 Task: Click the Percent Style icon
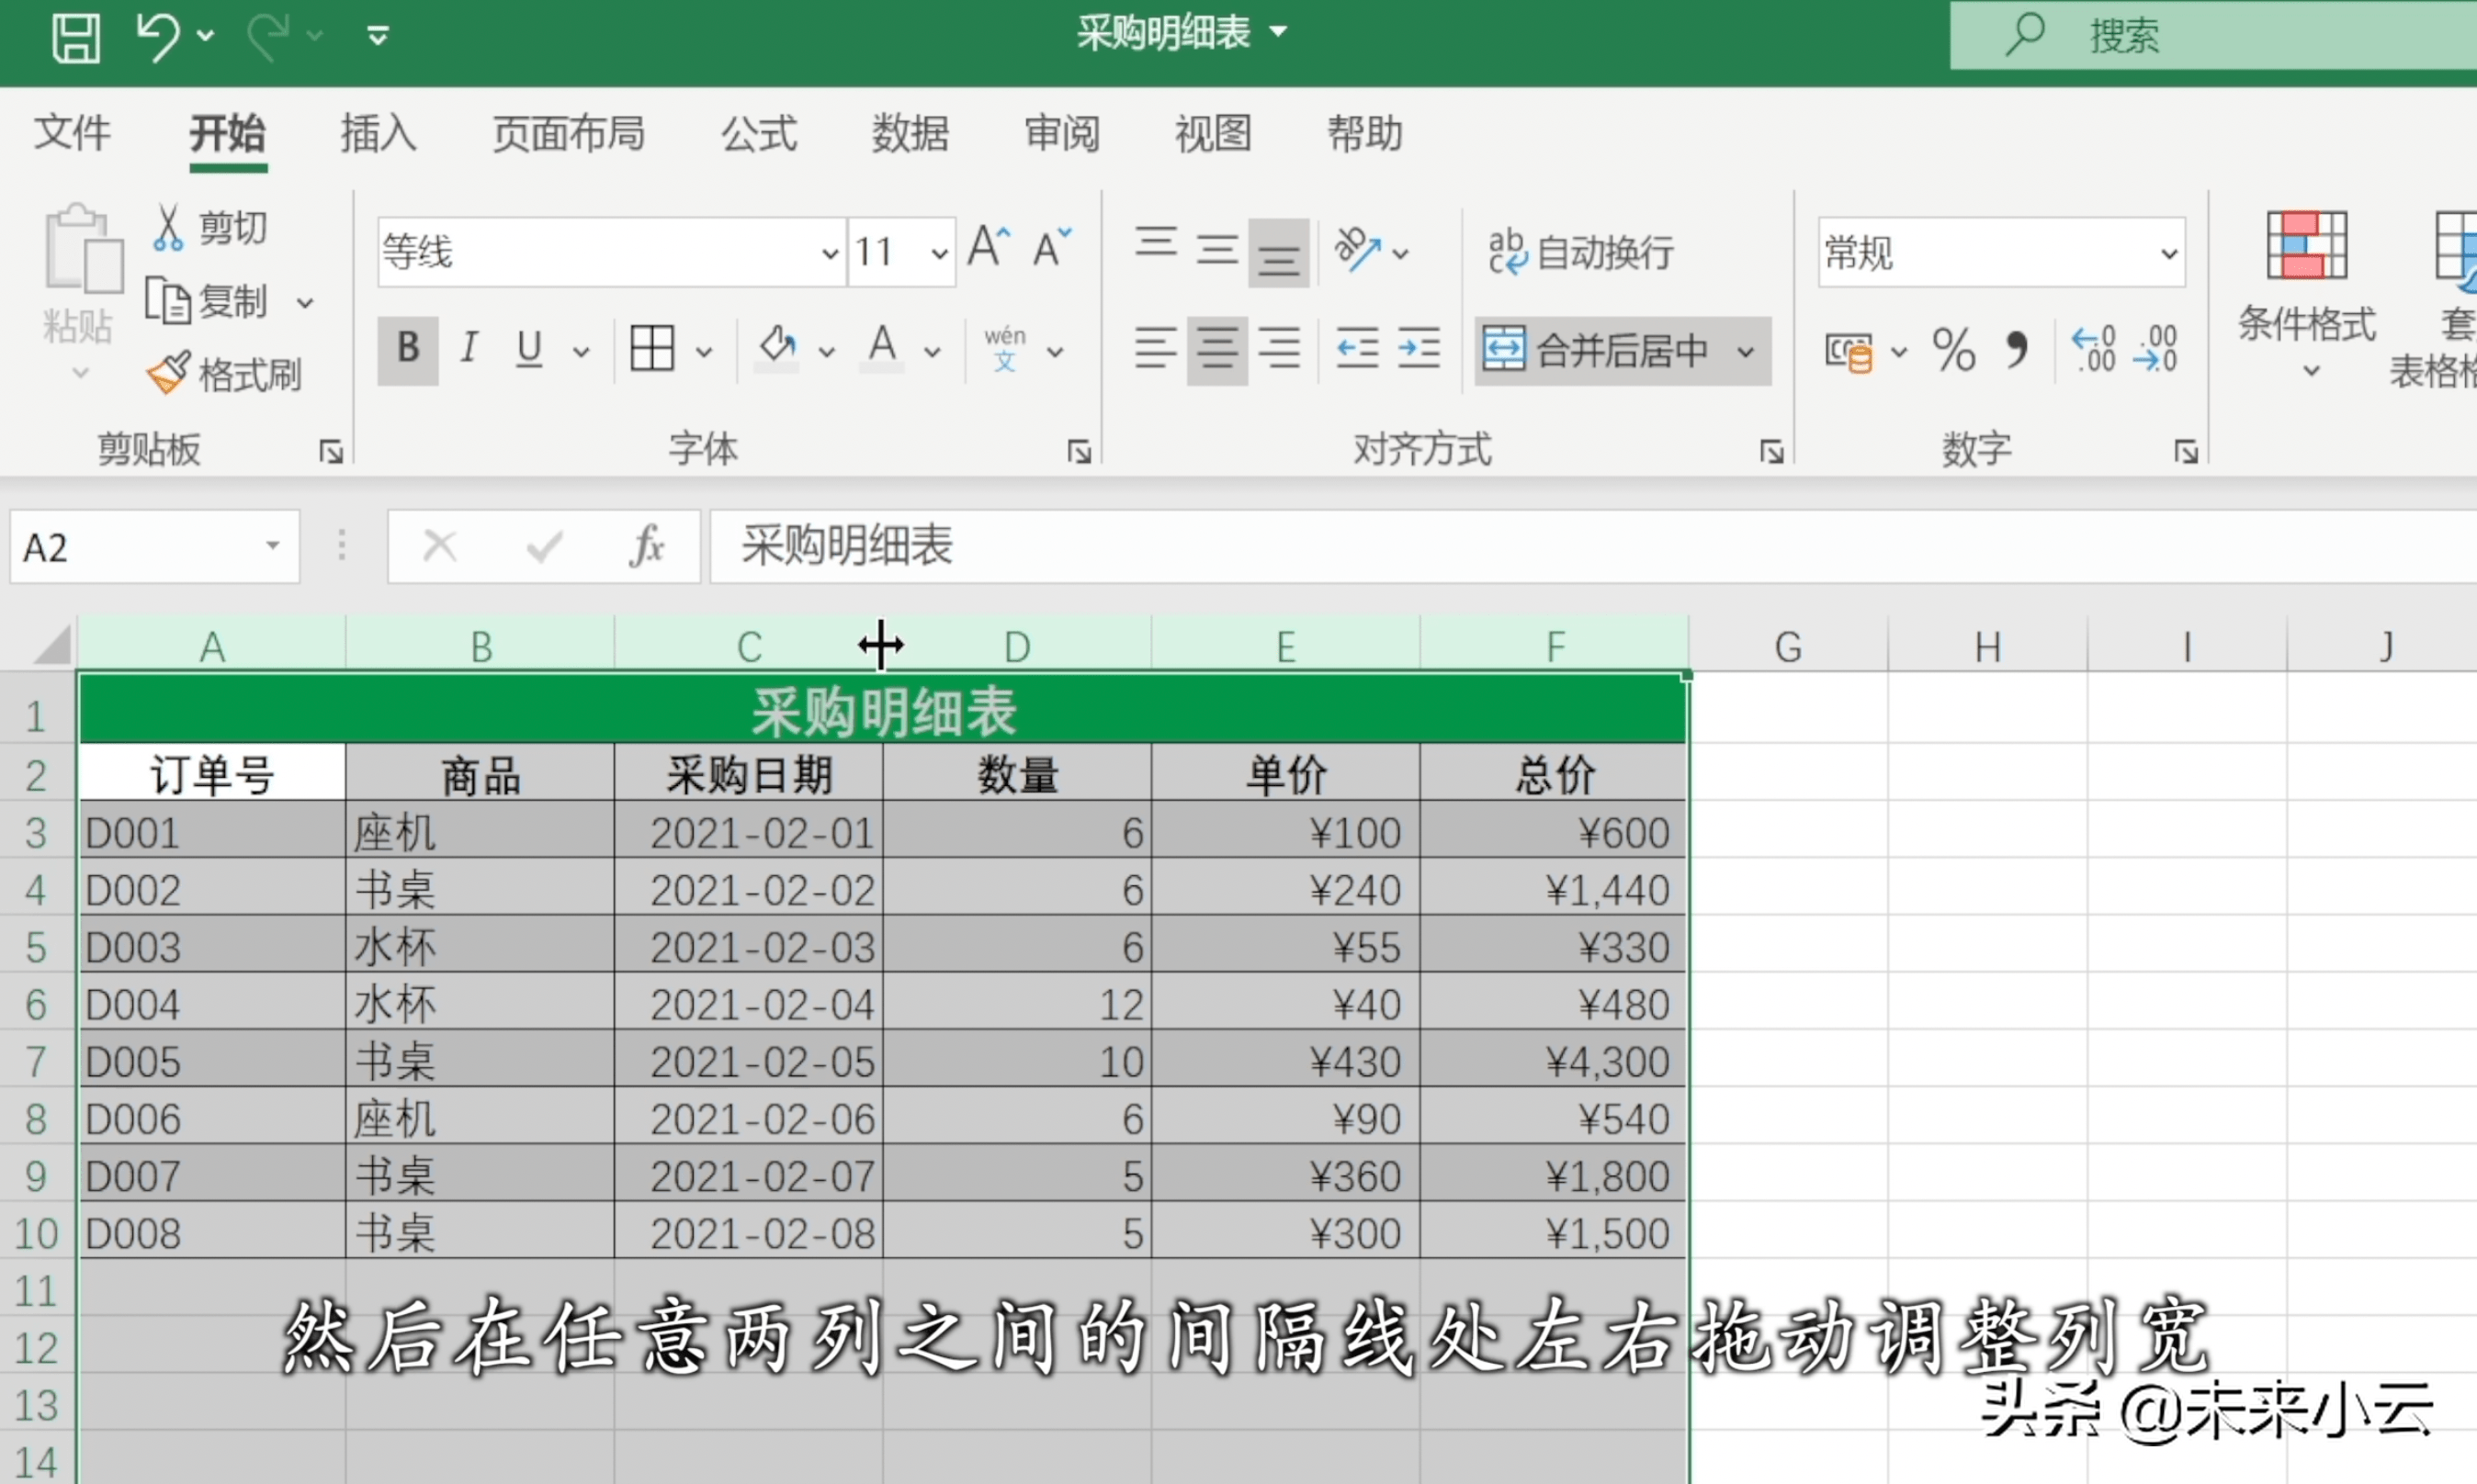(x=1952, y=350)
